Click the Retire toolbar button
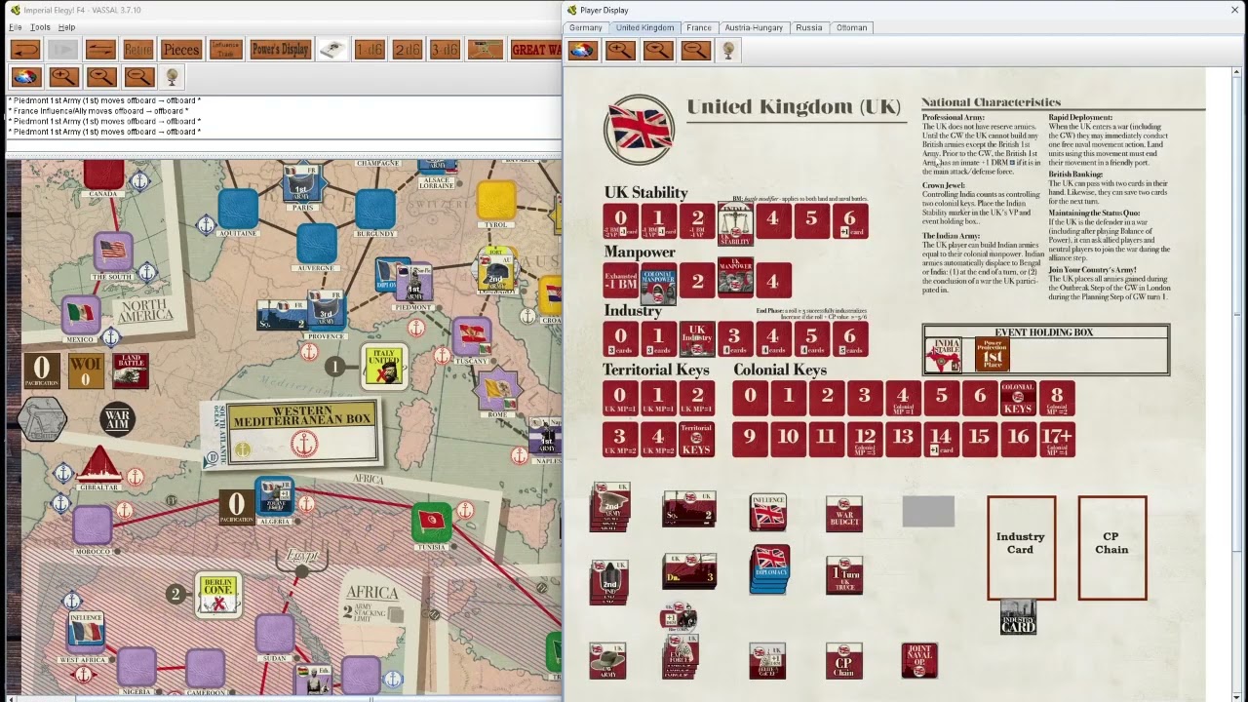1248x702 pixels. point(137,49)
